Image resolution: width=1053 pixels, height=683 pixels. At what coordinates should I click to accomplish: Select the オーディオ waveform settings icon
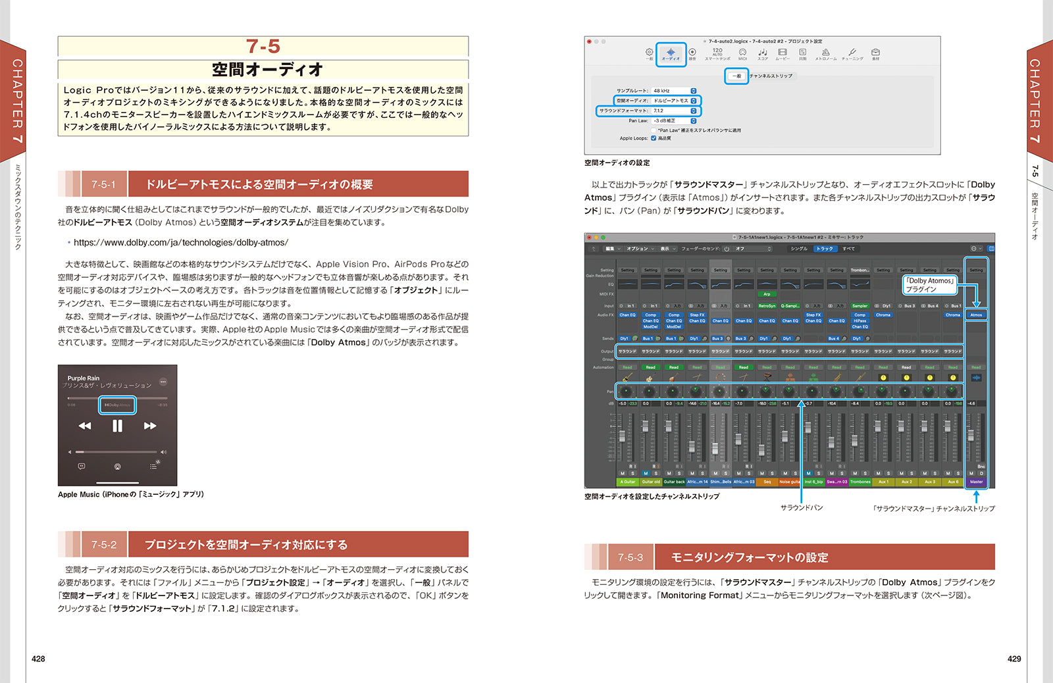(671, 53)
